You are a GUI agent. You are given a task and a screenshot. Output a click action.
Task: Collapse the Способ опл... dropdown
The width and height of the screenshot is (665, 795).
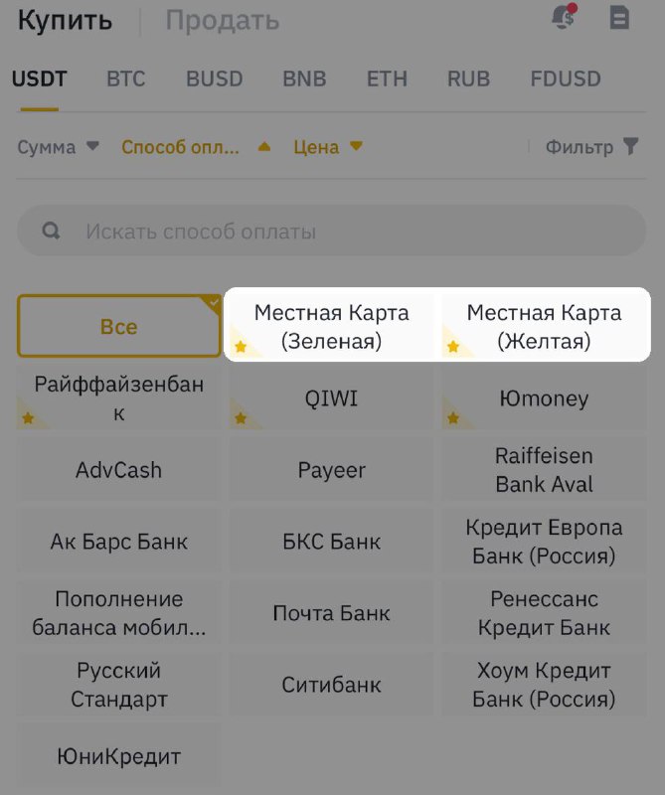pos(196,147)
